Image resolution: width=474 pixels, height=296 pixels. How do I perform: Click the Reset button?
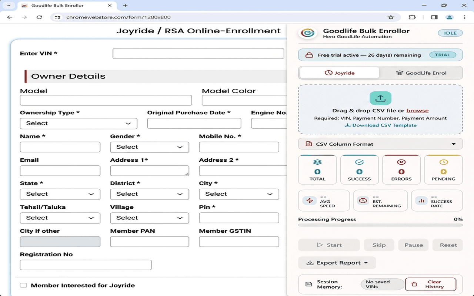point(448,245)
